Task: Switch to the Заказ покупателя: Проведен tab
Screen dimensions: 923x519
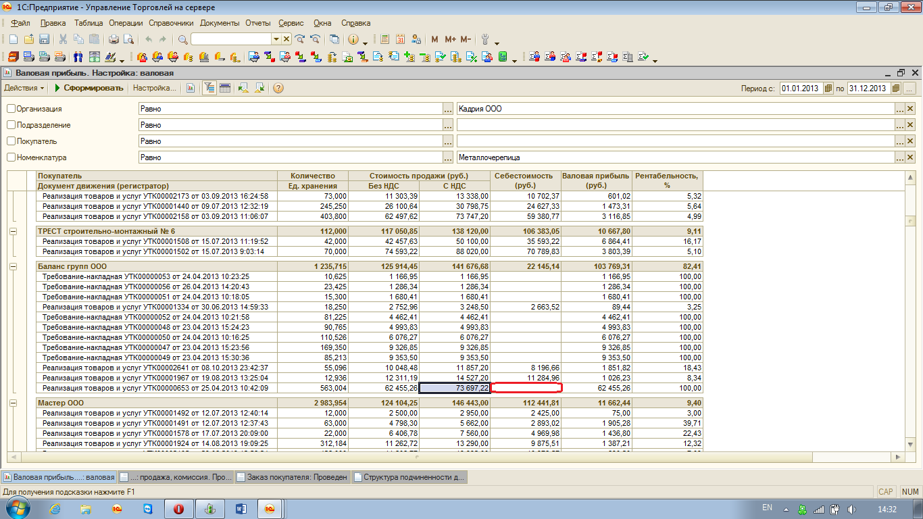Action: coord(292,476)
